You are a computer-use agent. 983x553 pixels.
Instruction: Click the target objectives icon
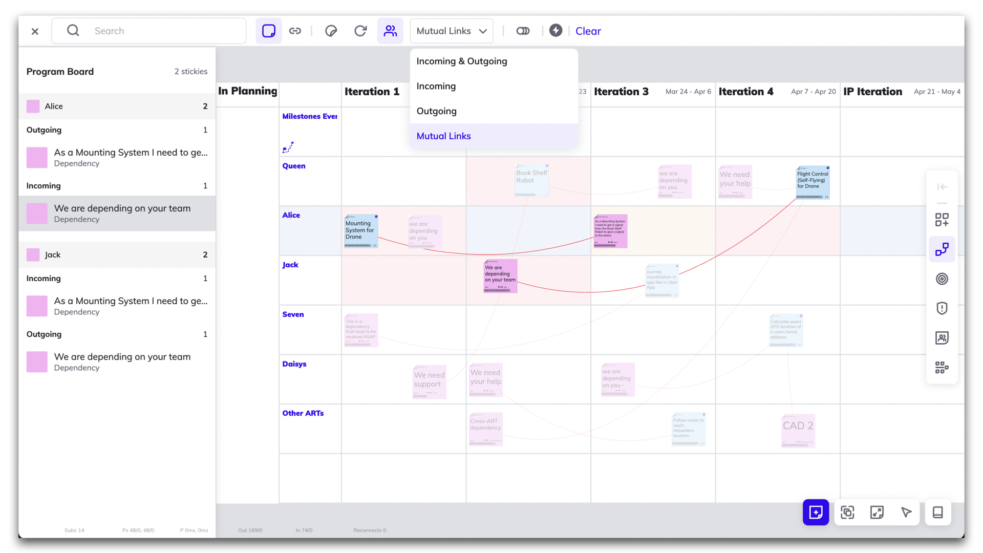[942, 279]
